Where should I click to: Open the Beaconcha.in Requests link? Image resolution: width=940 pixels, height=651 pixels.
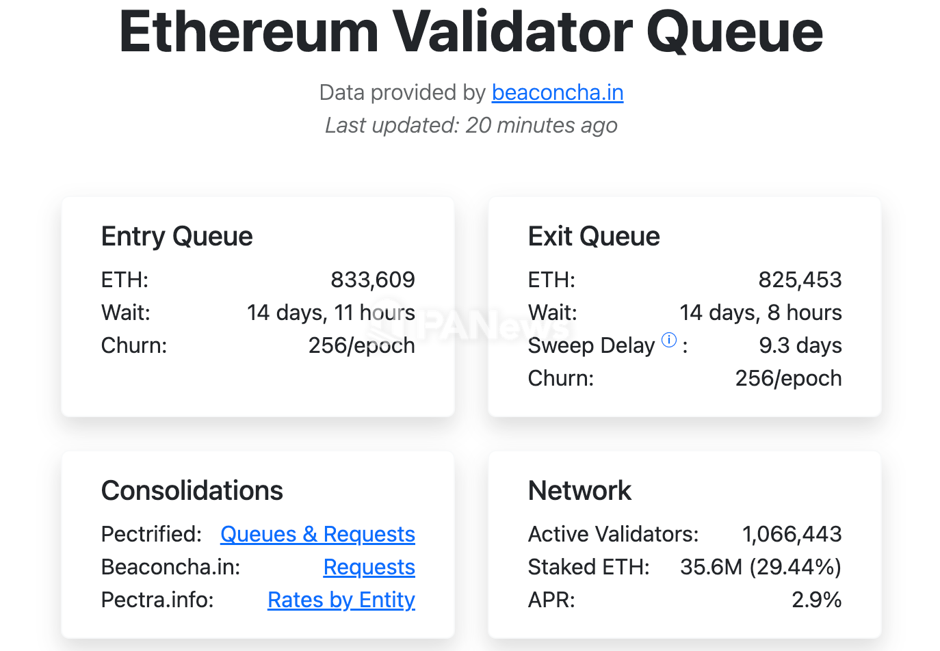click(x=369, y=567)
